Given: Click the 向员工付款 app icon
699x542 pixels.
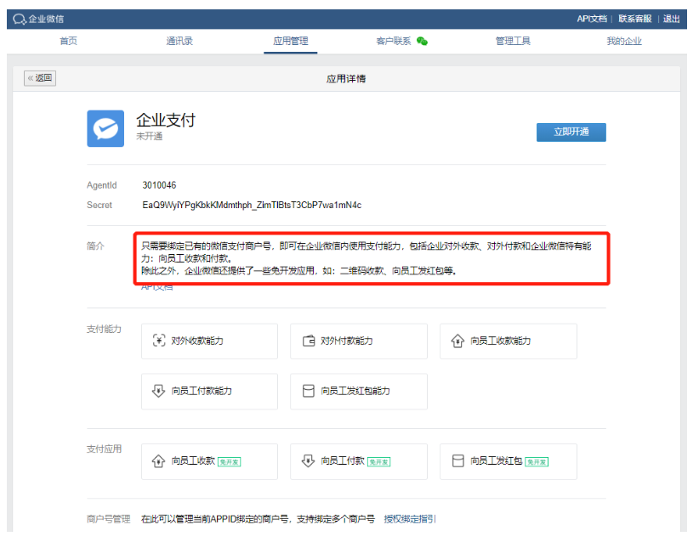Looking at the screenshot, I should (308, 460).
